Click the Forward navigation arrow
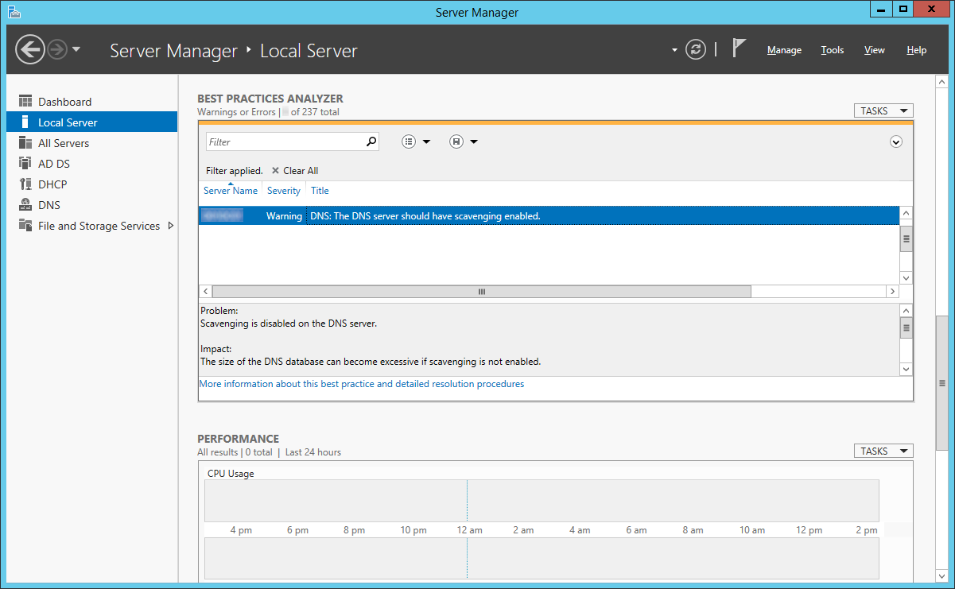Image resolution: width=955 pixels, height=589 pixels. click(x=56, y=50)
